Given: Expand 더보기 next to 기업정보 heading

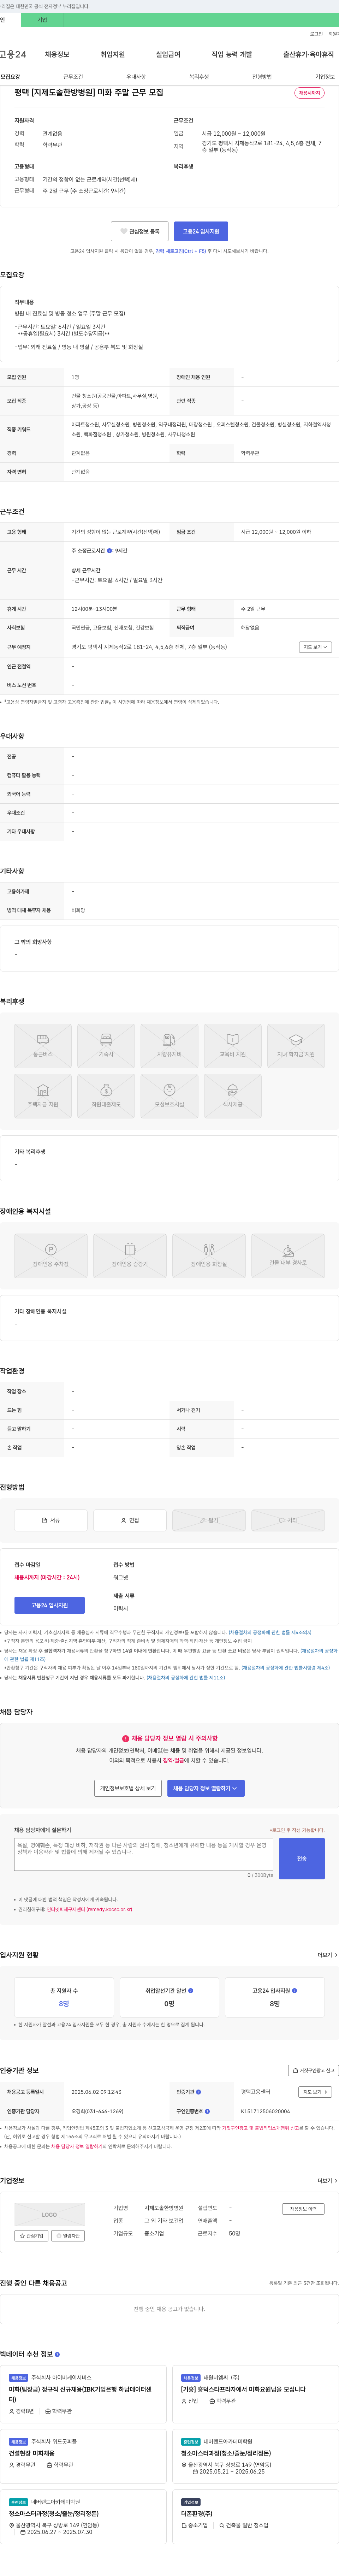Looking at the screenshot, I should pyautogui.click(x=327, y=2181).
